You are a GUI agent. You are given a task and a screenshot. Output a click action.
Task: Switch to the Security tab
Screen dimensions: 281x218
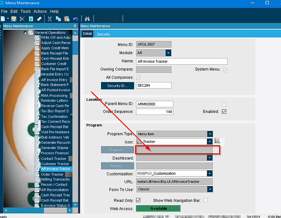[103, 34]
